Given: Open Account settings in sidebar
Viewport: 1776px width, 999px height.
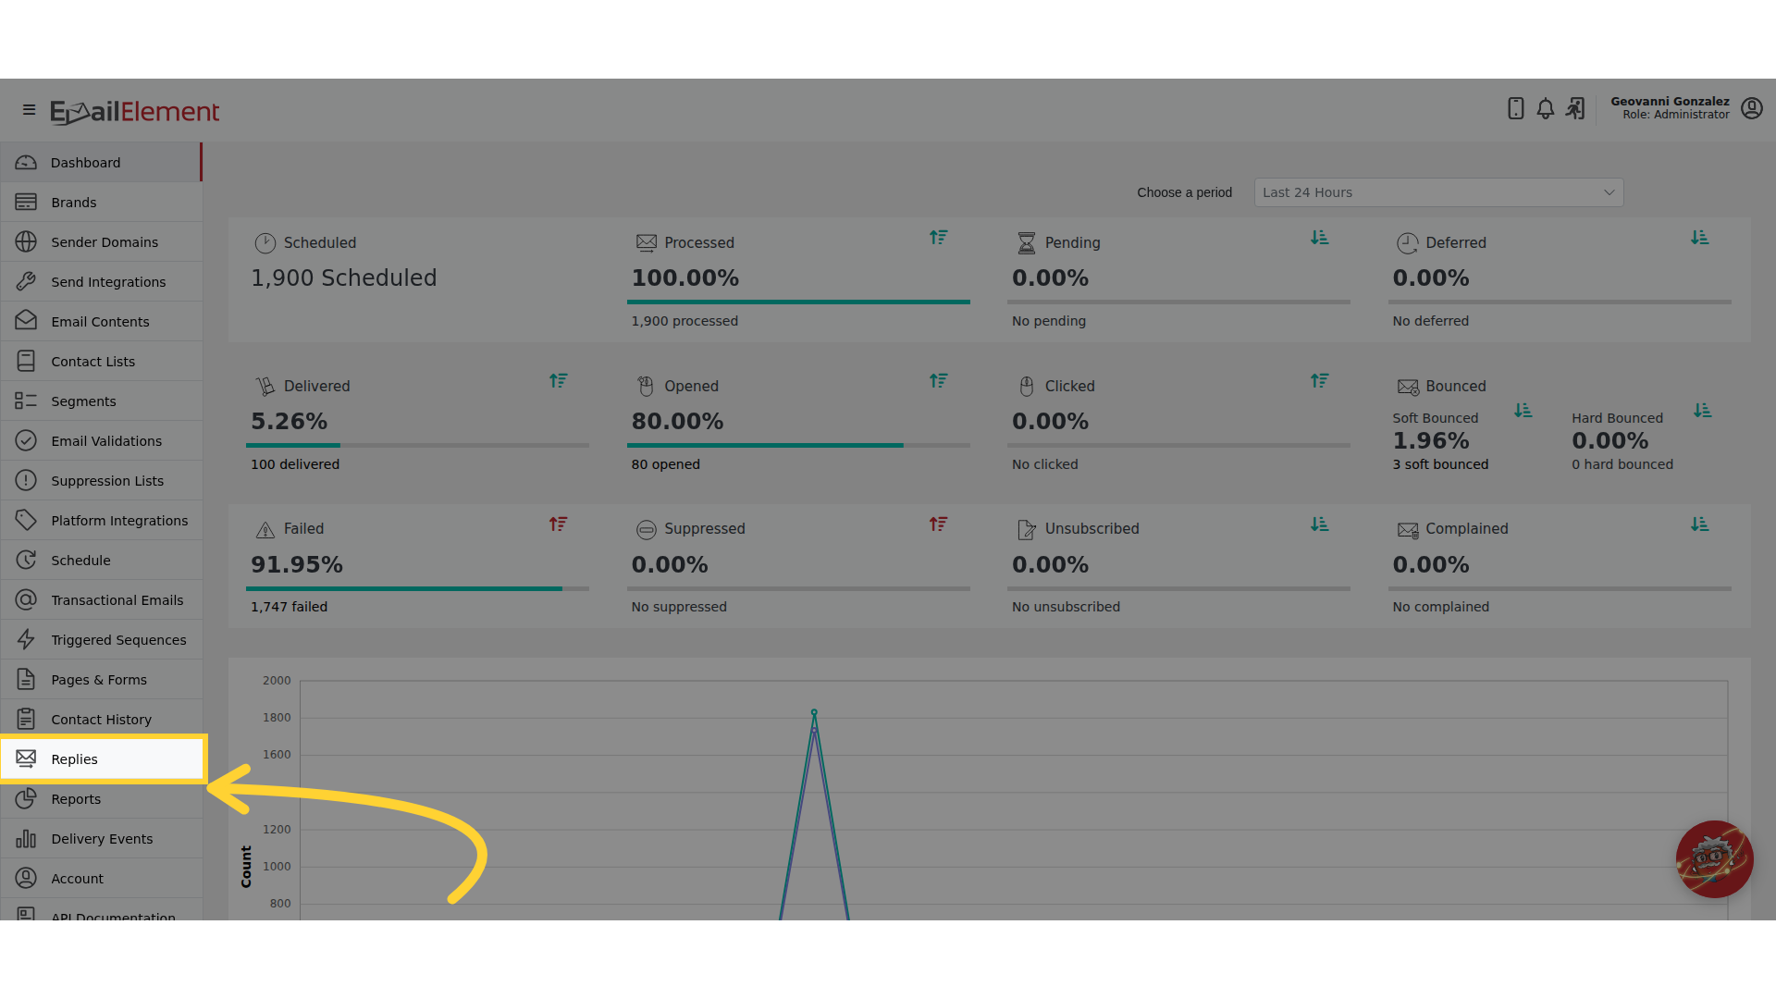Looking at the screenshot, I should coord(102,879).
